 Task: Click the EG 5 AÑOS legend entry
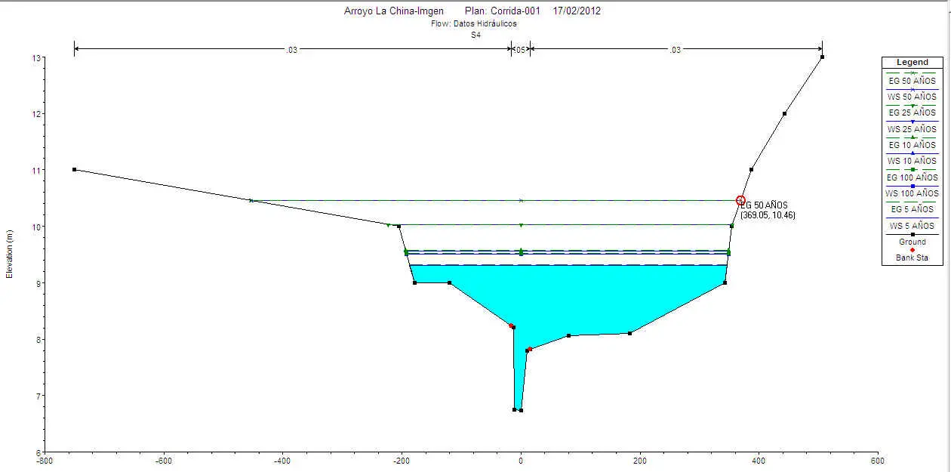tap(912, 209)
